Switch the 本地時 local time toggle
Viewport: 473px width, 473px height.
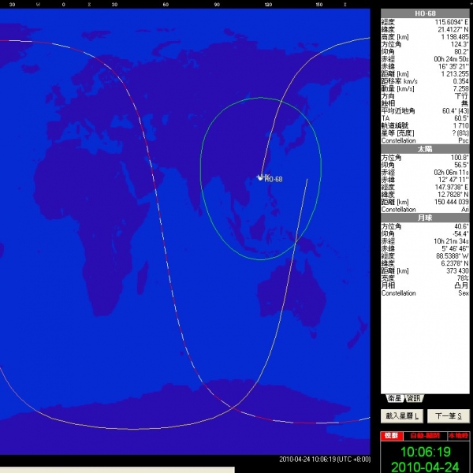coord(458,436)
